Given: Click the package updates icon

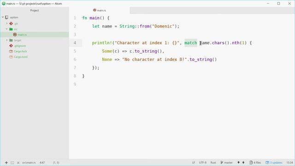Looking at the screenshot, I should 267,162.
